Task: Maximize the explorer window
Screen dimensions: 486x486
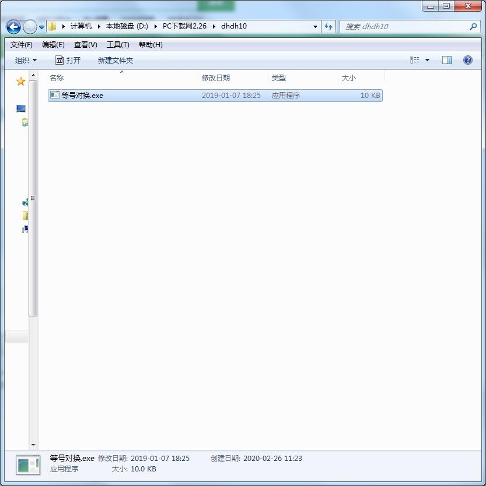Action: 446,6
